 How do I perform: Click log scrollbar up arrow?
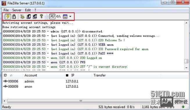[x=186, y=23]
